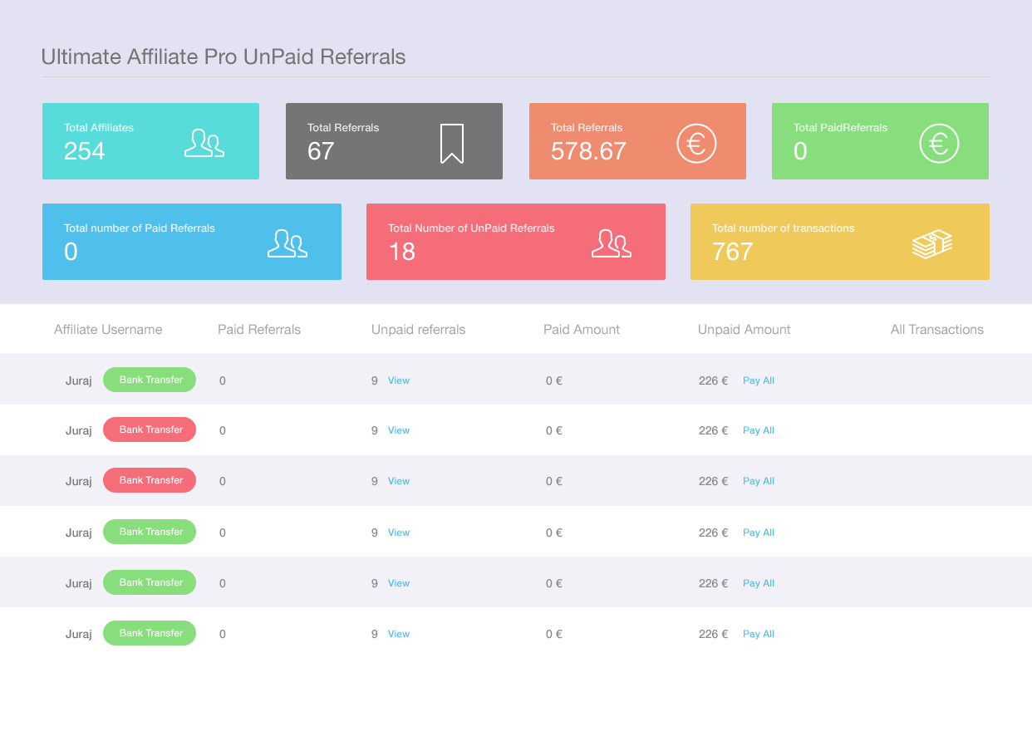Click the money stack icon in transactions card
This screenshot has width=1032, height=746.
point(932,244)
